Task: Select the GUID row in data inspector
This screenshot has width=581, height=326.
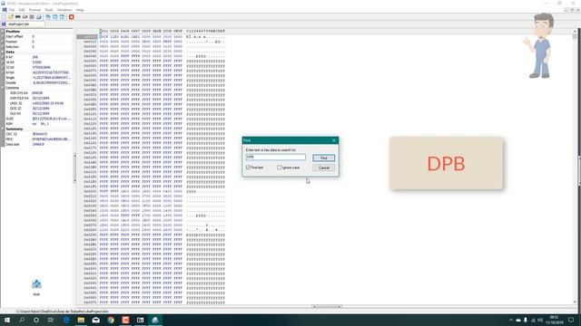Action: [x=39, y=119]
